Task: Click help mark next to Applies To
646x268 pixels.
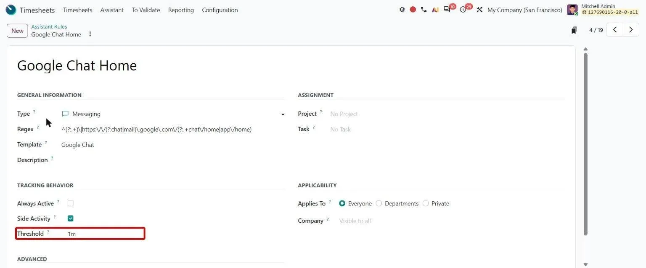Action: pos(330,202)
